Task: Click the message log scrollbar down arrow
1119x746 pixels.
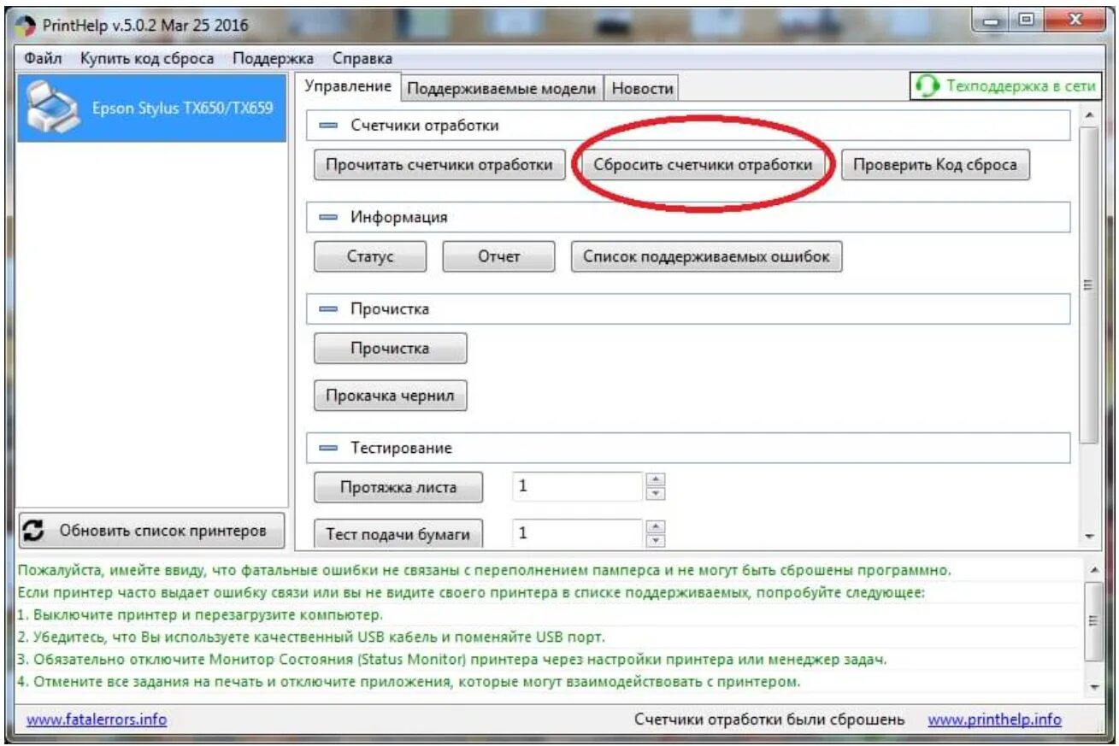Action: click(x=1094, y=686)
